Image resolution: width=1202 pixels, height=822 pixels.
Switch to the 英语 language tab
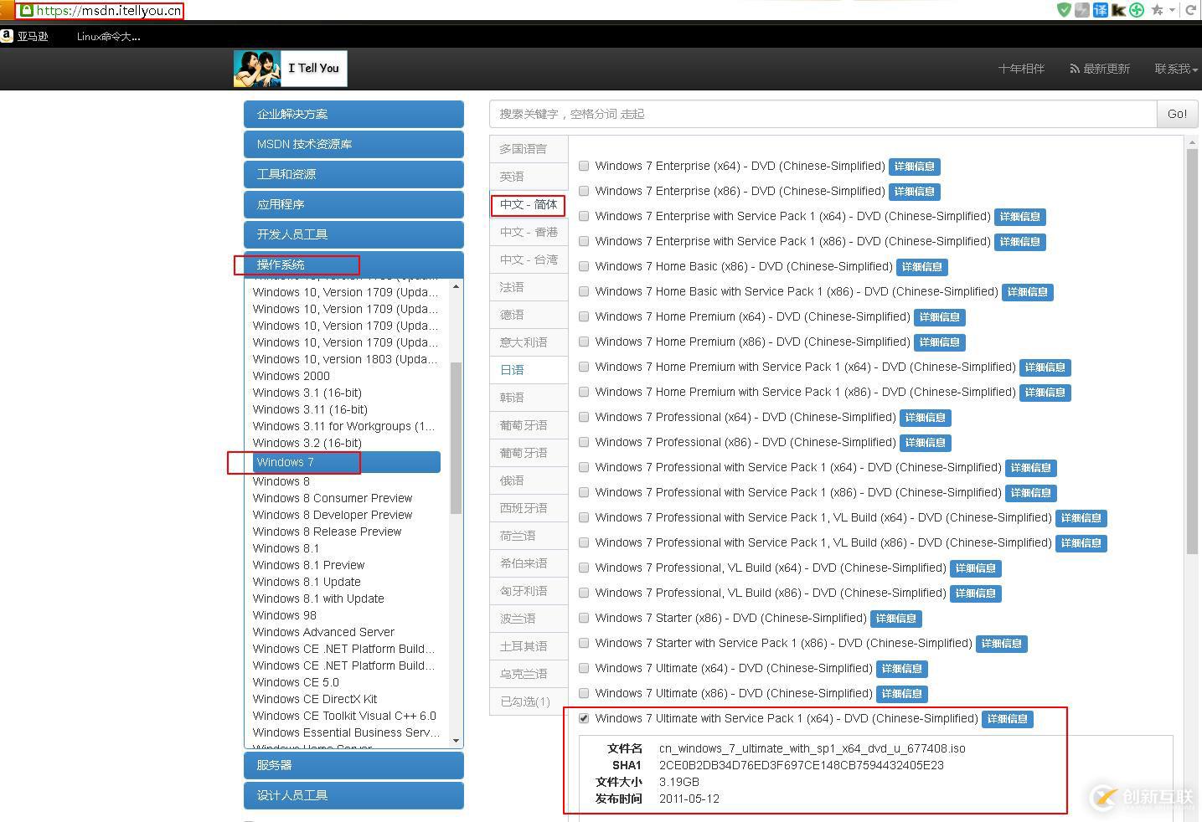tap(529, 177)
